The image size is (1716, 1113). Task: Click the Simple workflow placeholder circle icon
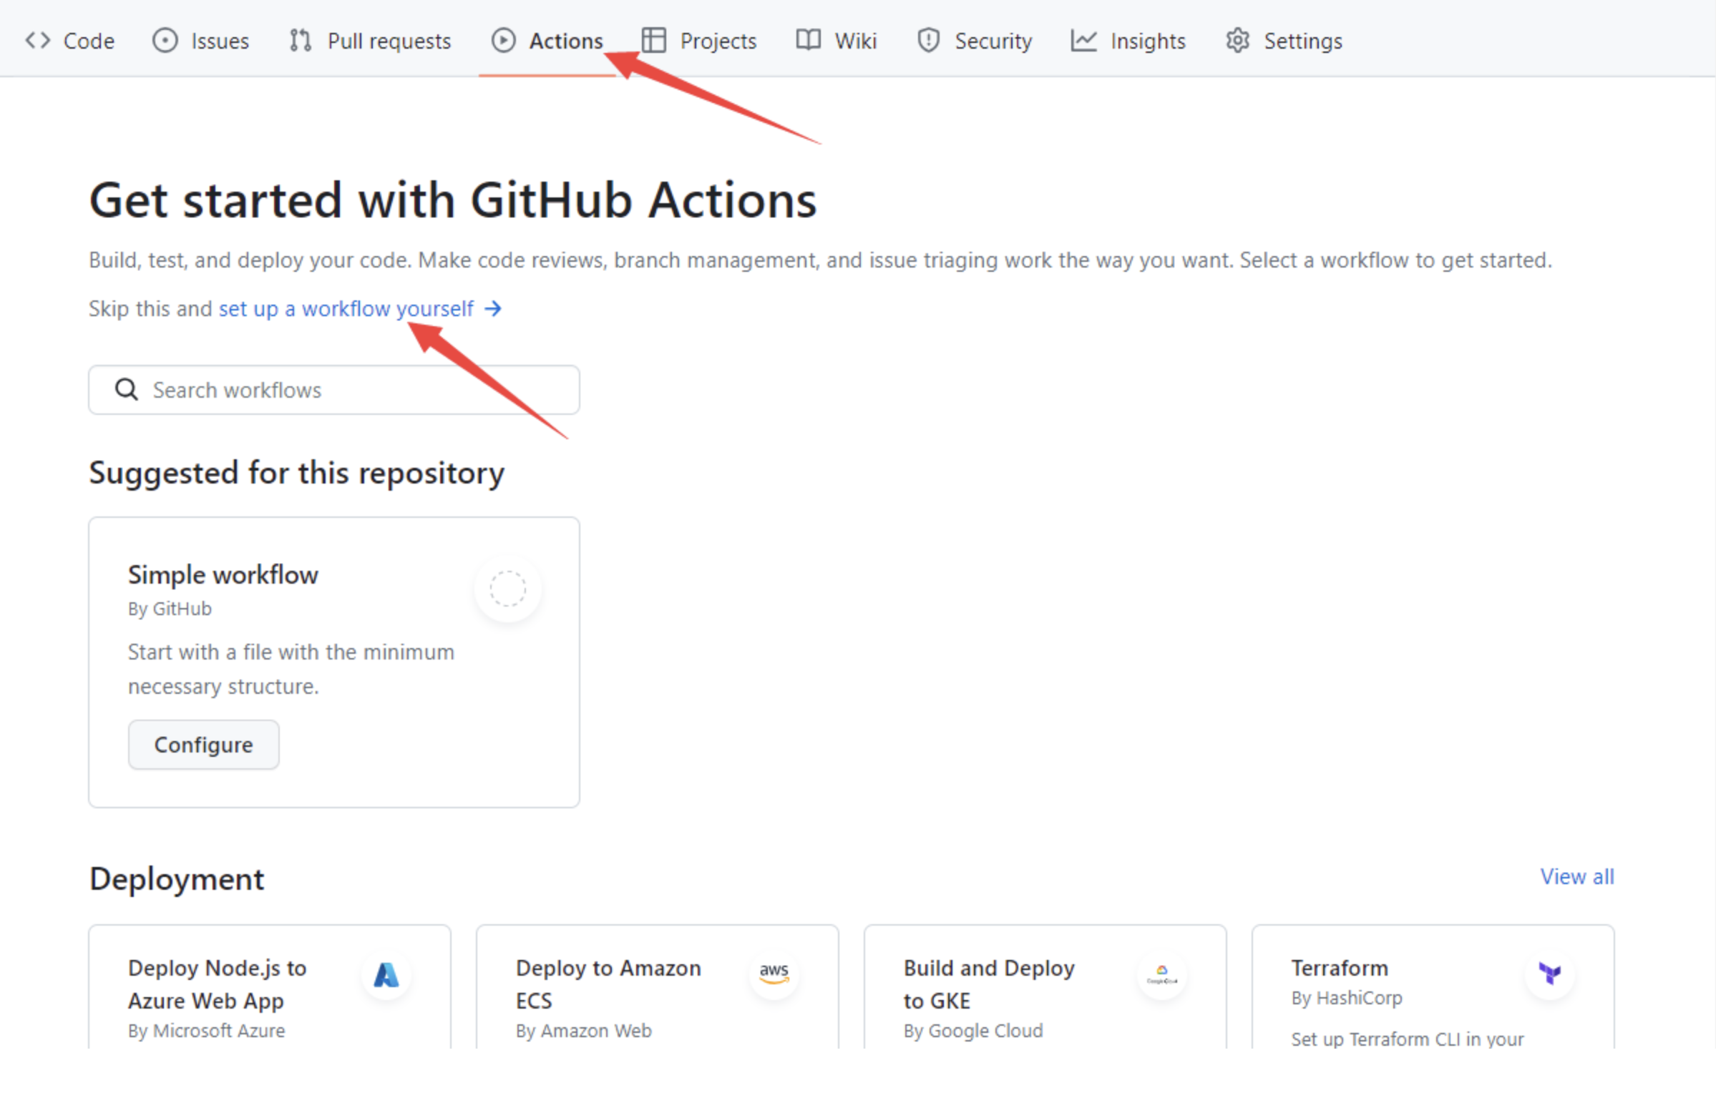pos(507,589)
